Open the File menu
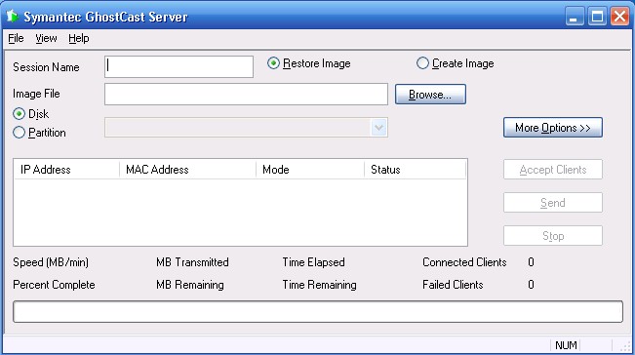The height and width of the screenshot is (355, 635). click(16, 38)
